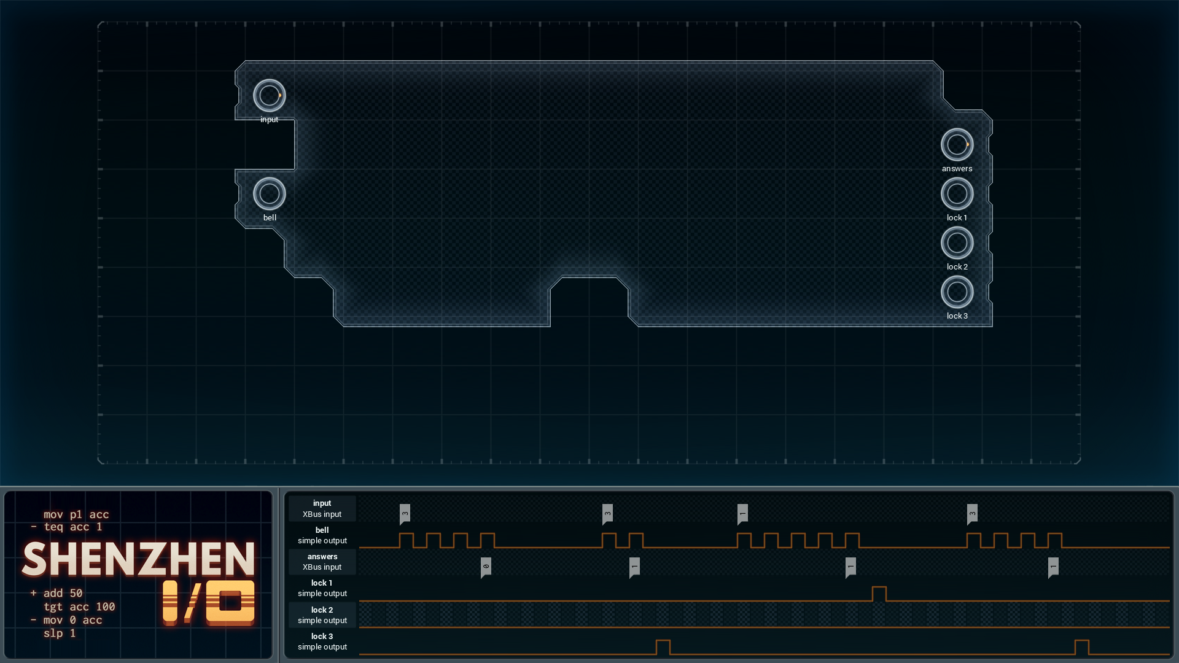Click the lock 1 waveform pulse
Screen dimensions: 1179x663
click(879, 594)
